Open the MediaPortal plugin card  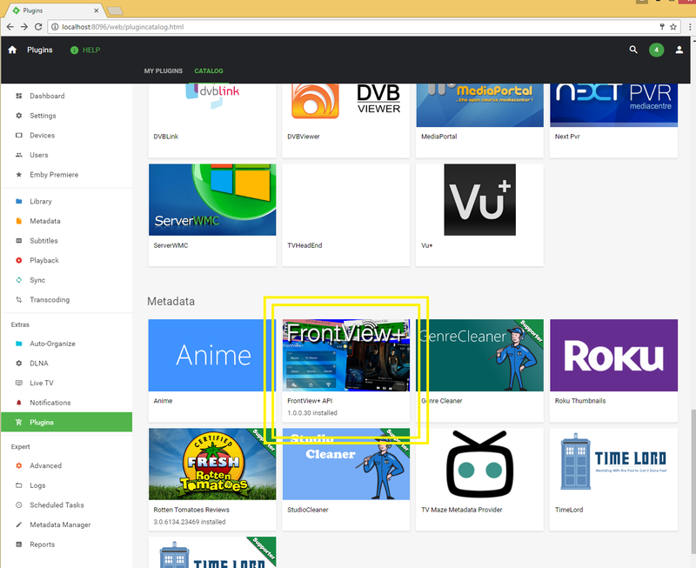pos(480,120)
